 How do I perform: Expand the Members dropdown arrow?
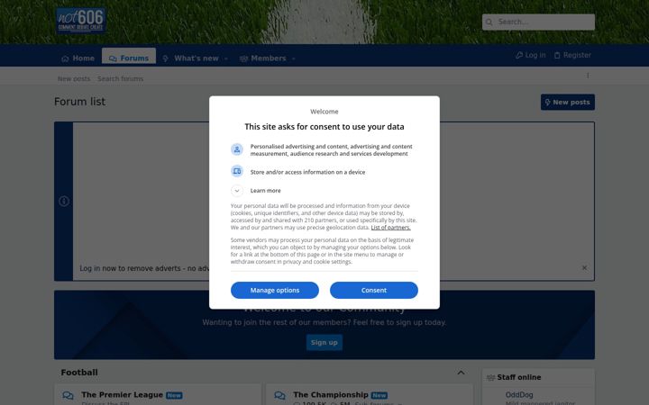pos(294,58)
